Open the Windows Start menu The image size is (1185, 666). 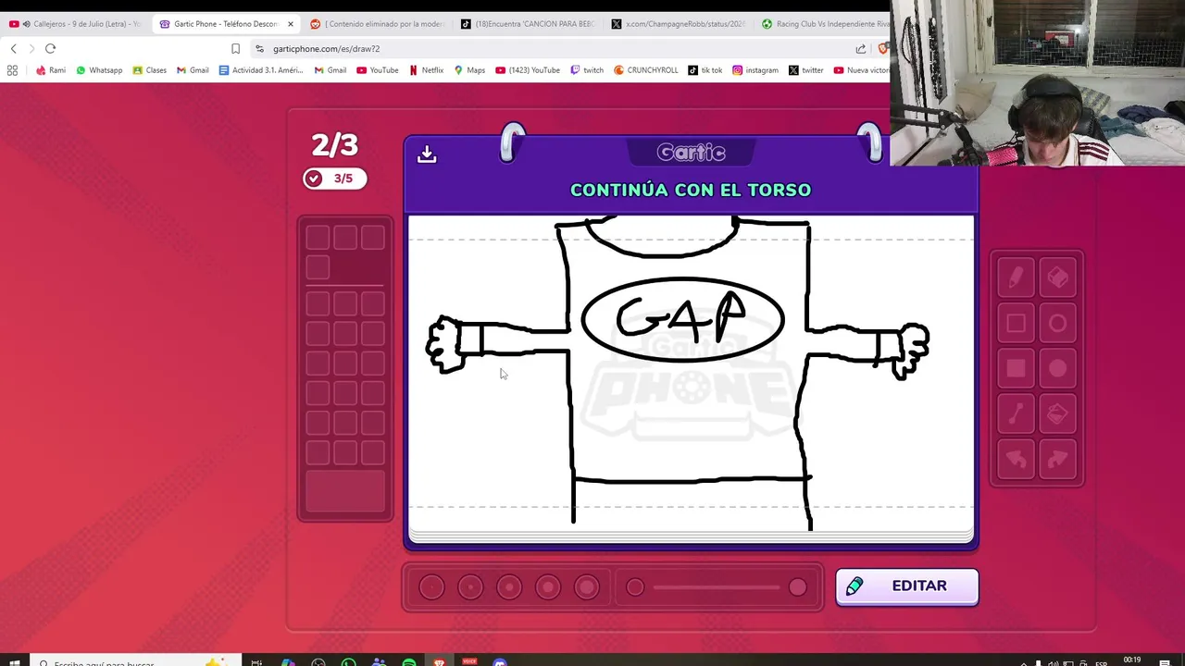[x=14, y=662]
